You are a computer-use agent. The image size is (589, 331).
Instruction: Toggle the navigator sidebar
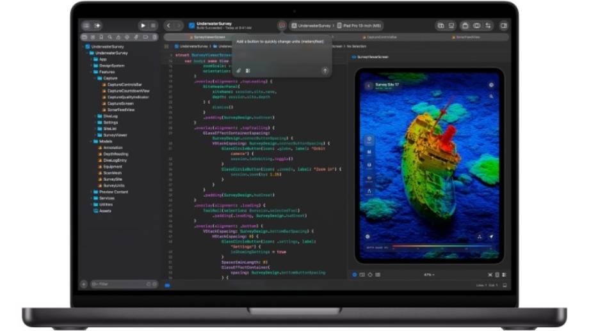tap(86, 26)
